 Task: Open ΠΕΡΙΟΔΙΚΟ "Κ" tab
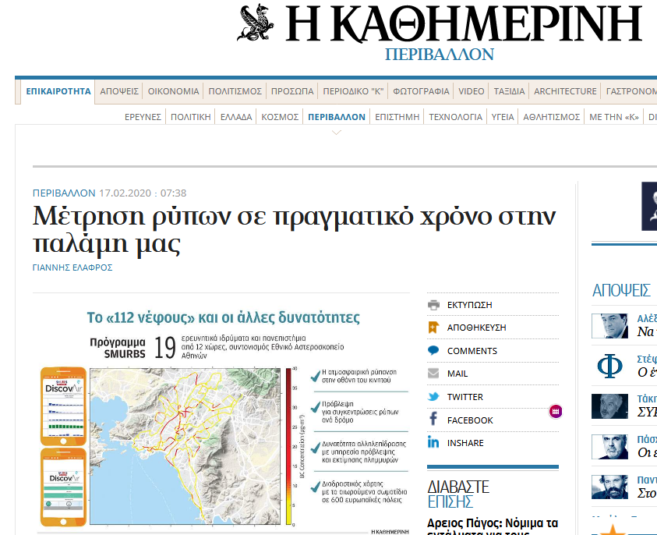click(x=353, y=91)
